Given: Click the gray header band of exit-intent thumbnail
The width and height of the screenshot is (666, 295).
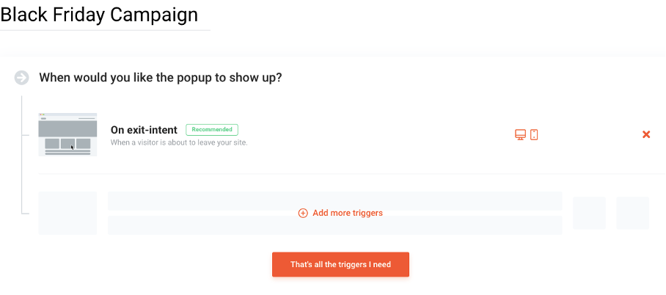Looking at the screenshot, I should 67,129.
